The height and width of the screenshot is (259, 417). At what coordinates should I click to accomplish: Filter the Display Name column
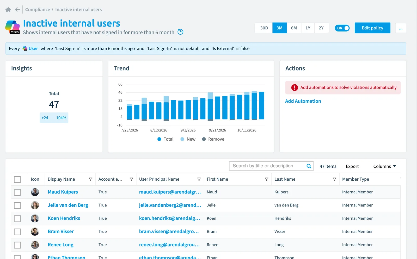pos(91,179)
